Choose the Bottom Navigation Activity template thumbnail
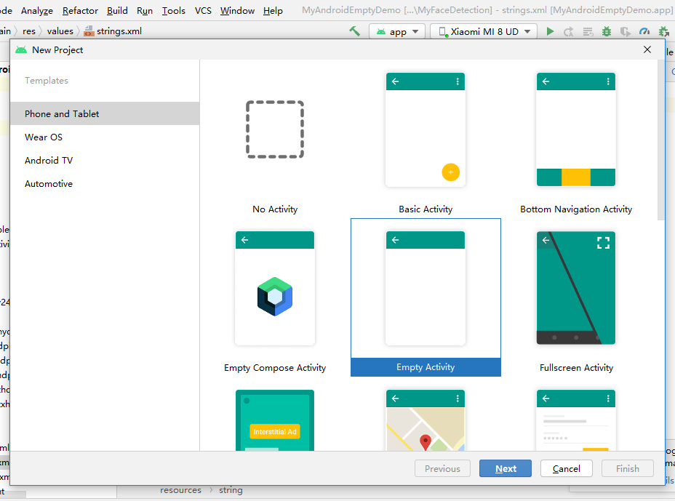 tap(576, 129)
